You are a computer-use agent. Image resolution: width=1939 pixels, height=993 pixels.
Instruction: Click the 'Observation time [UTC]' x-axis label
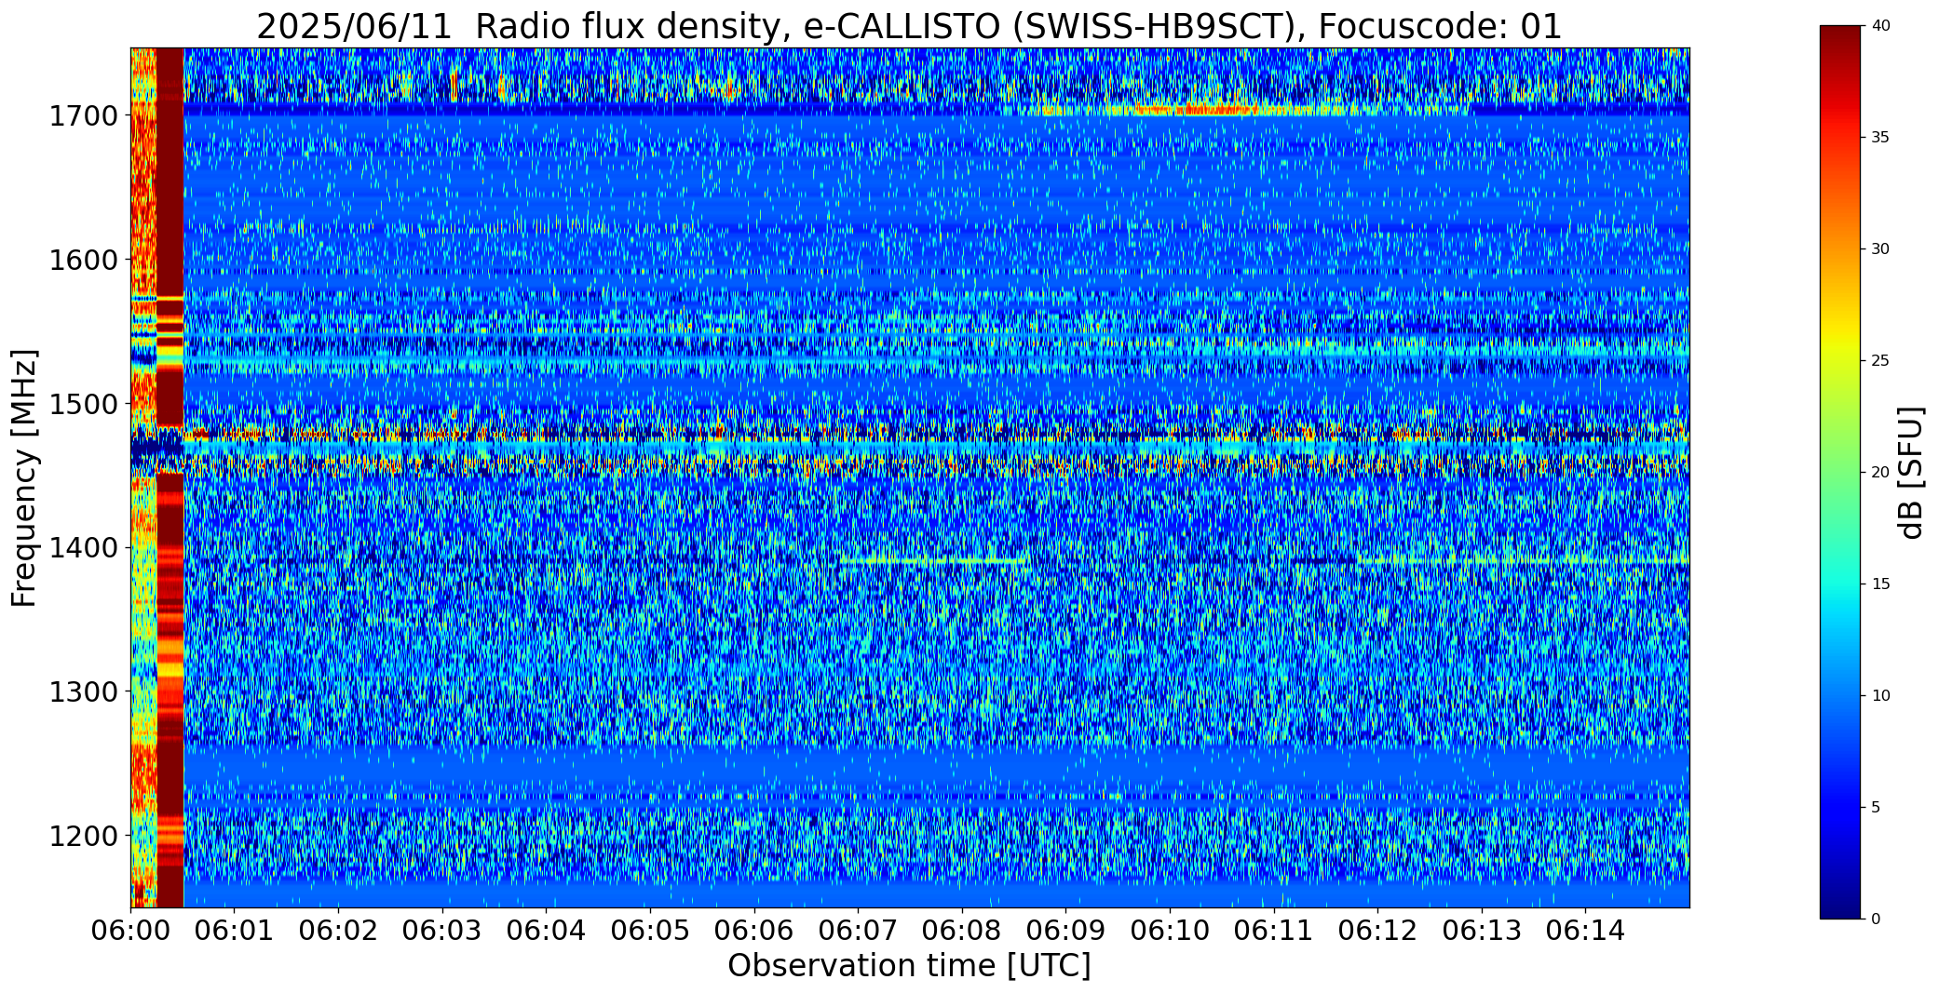(909, 966)
